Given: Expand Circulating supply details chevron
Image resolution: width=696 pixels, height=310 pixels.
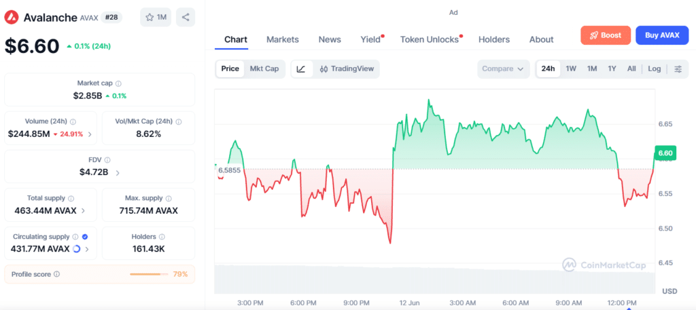Looking at the screenshot, I should tap(87, 250).
